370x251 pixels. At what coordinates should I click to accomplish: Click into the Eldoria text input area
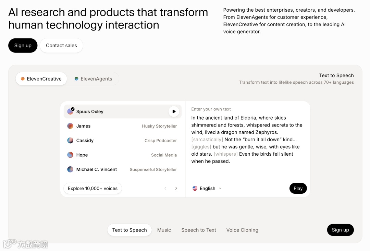247,139
